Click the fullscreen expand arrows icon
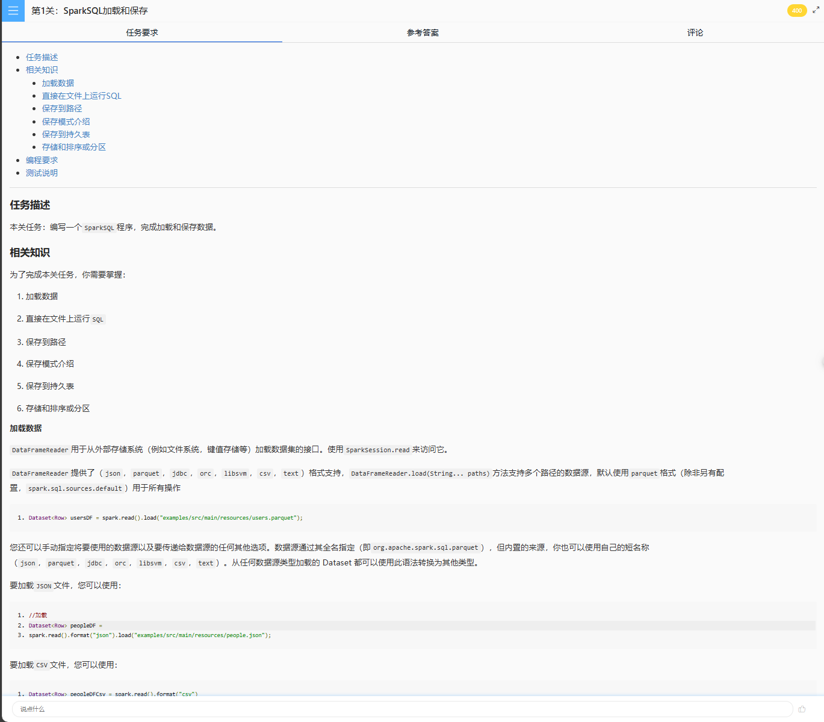The width and height of the screenshot is (824, 722). [816, 10]
